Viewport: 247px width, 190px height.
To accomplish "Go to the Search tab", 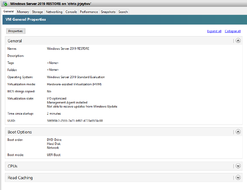I will coord(123,12).
